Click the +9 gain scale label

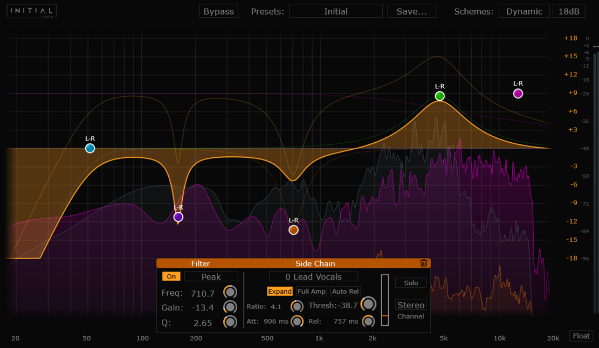tap(572, 93)
